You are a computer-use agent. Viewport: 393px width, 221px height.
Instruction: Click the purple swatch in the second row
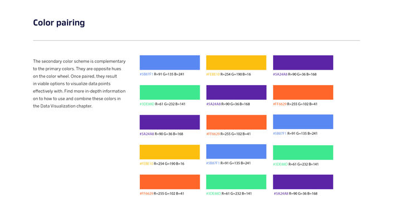(x=236, y=92)
